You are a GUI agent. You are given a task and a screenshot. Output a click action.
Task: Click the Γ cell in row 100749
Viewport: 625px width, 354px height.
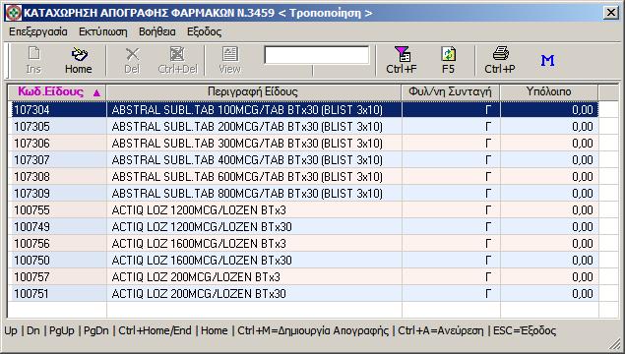451,227
